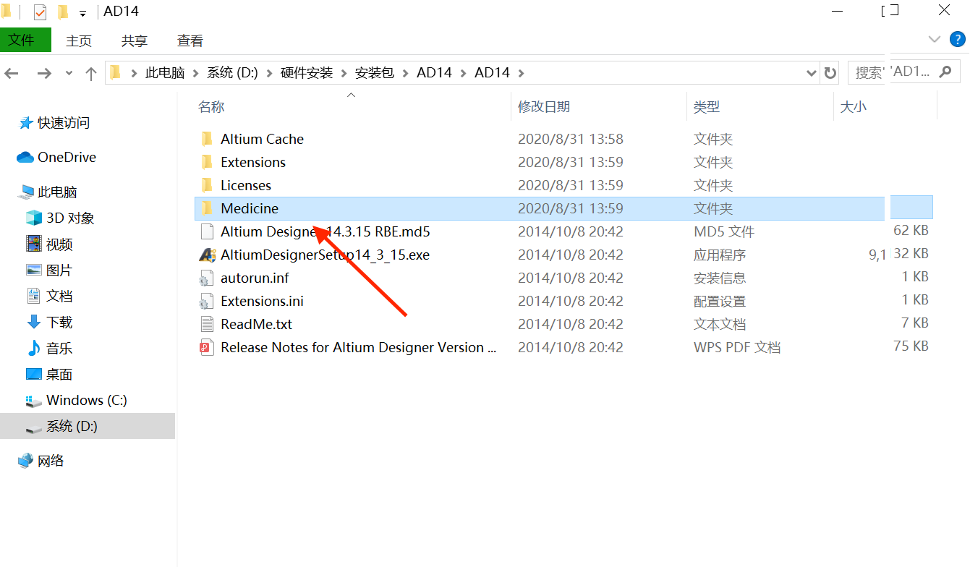Switch to the 主页 ribbon tab
The image size is (970, 567).
point(79,41)
